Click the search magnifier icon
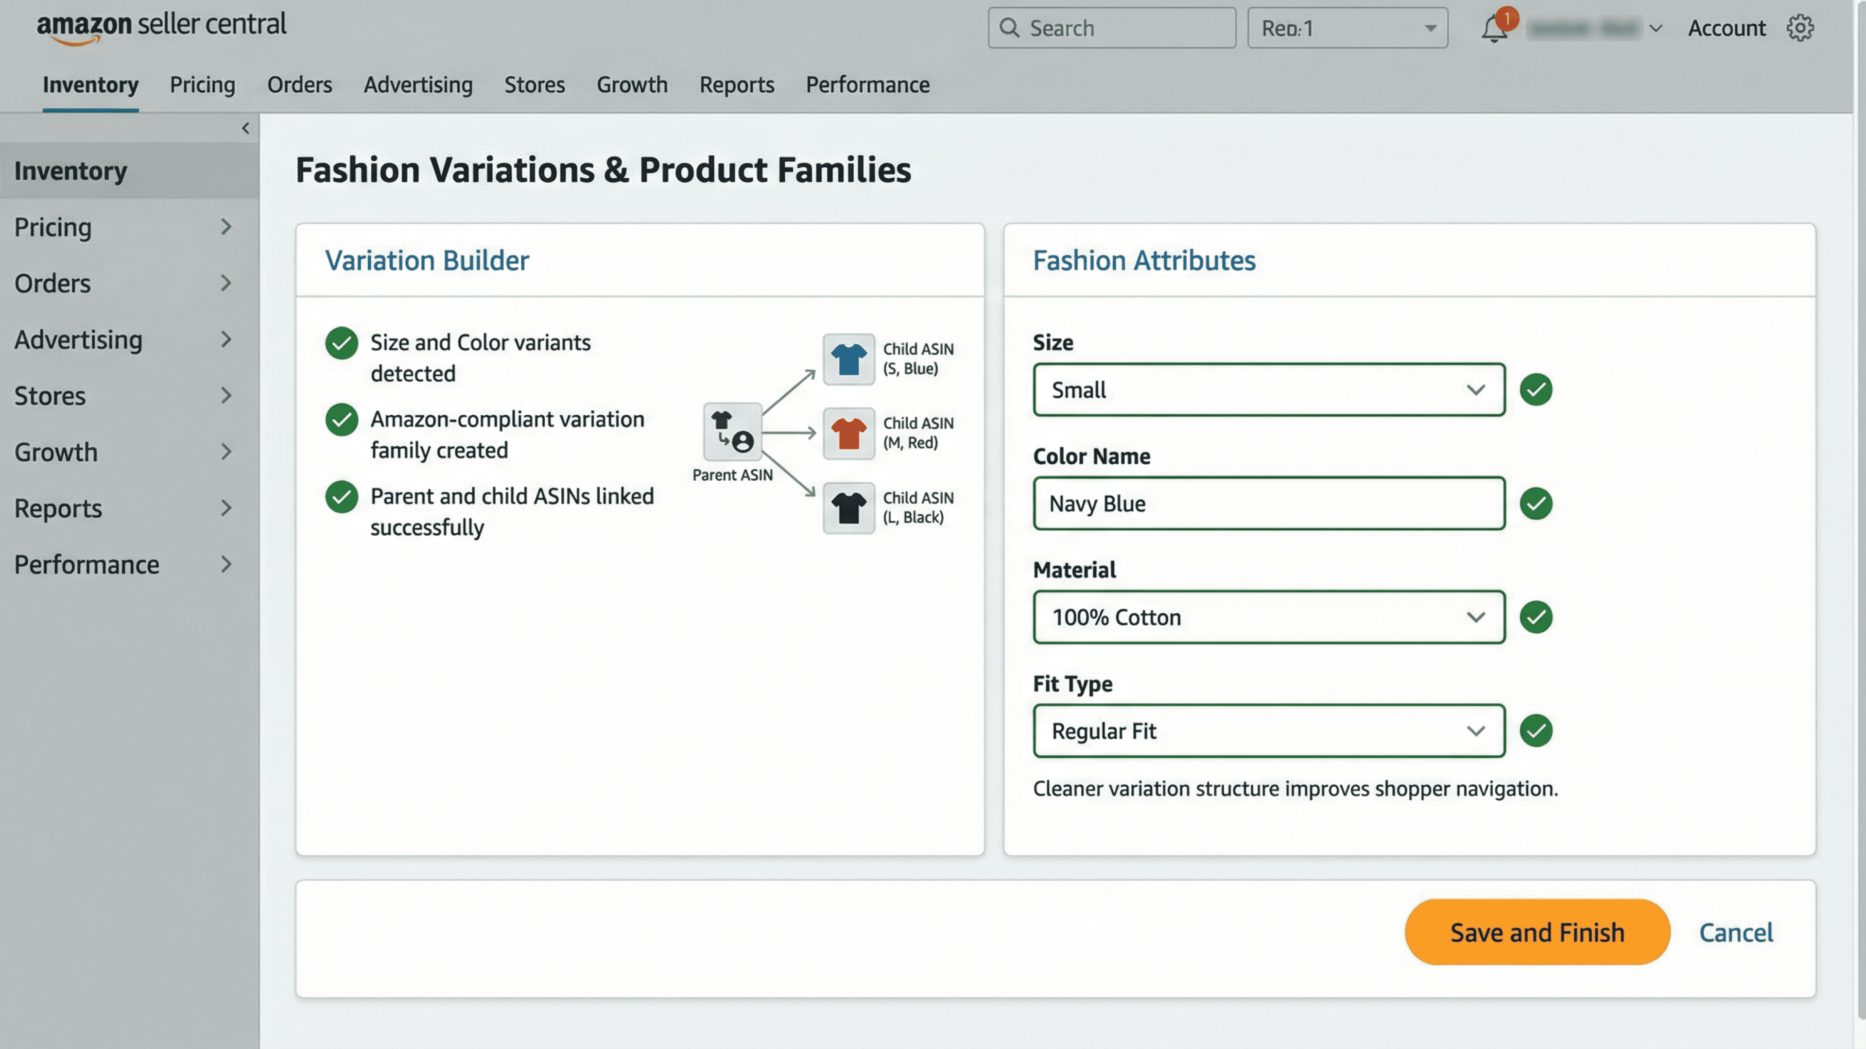 [1009, 28]
